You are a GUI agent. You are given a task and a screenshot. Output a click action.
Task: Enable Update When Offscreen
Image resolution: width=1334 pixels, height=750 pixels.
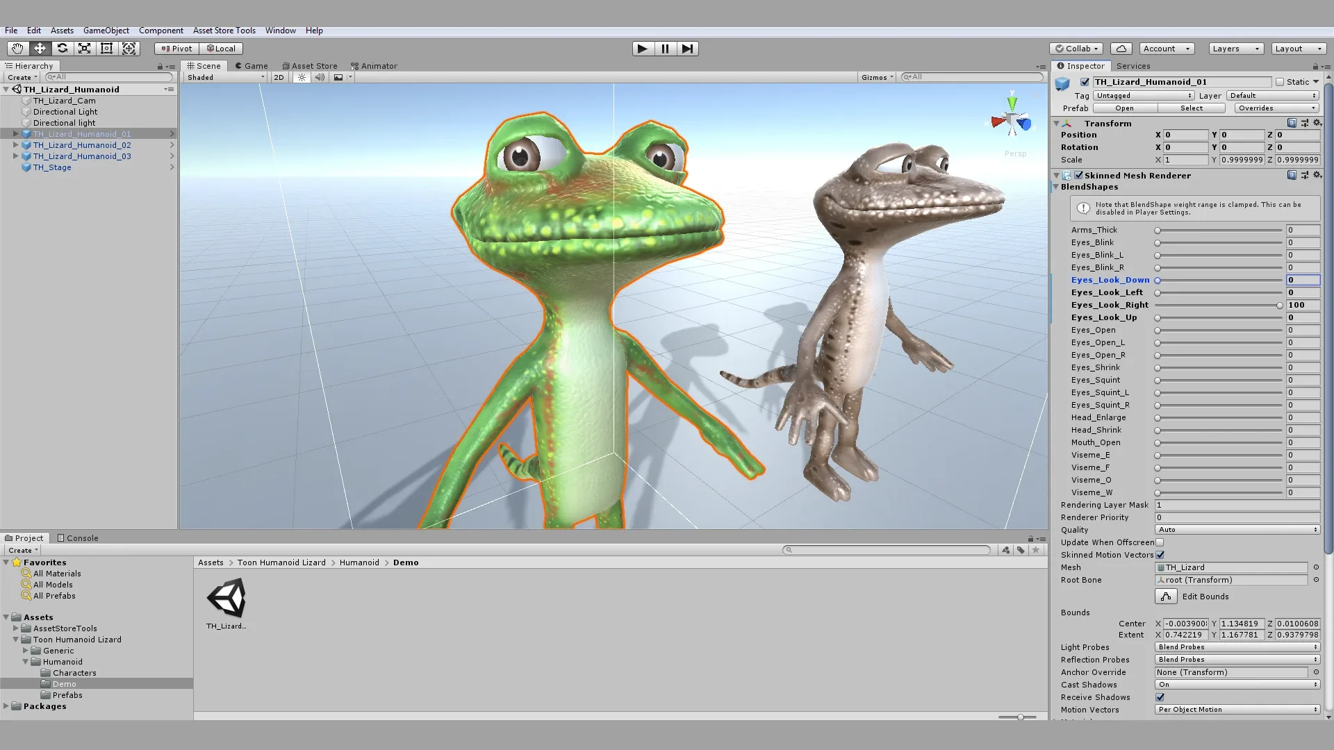1160,542
